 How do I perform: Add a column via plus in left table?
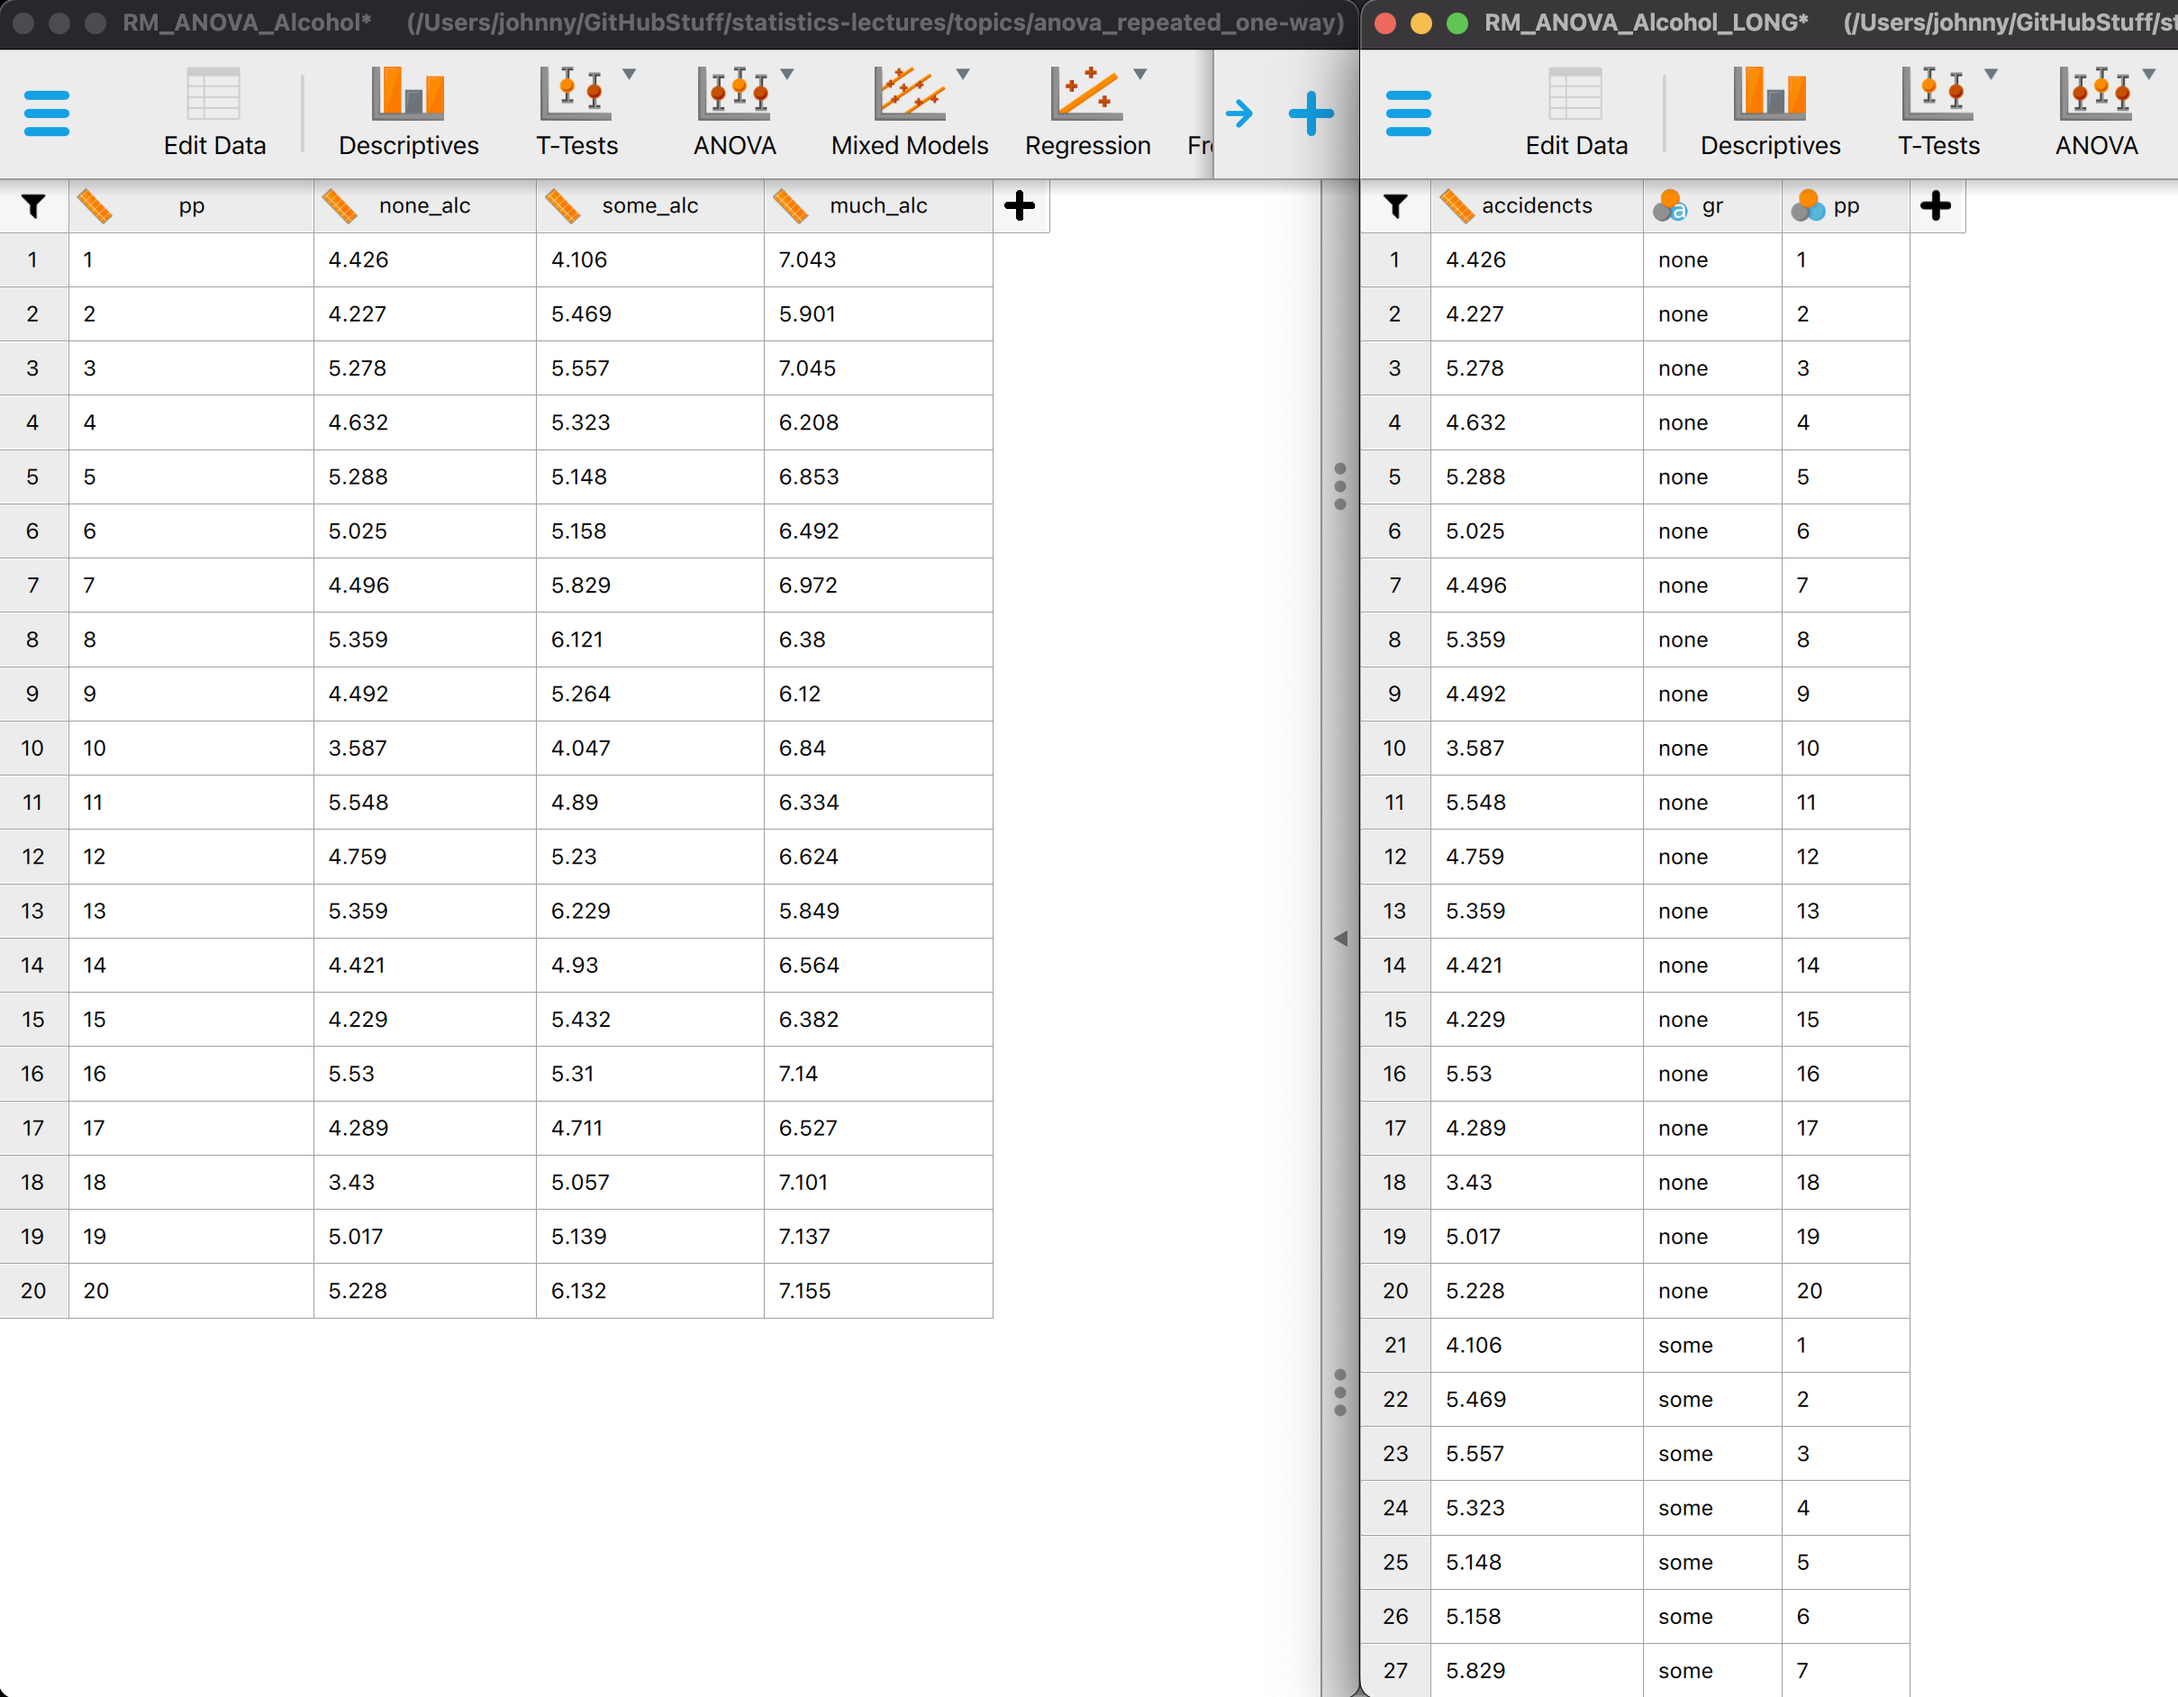coord(1020,206)
